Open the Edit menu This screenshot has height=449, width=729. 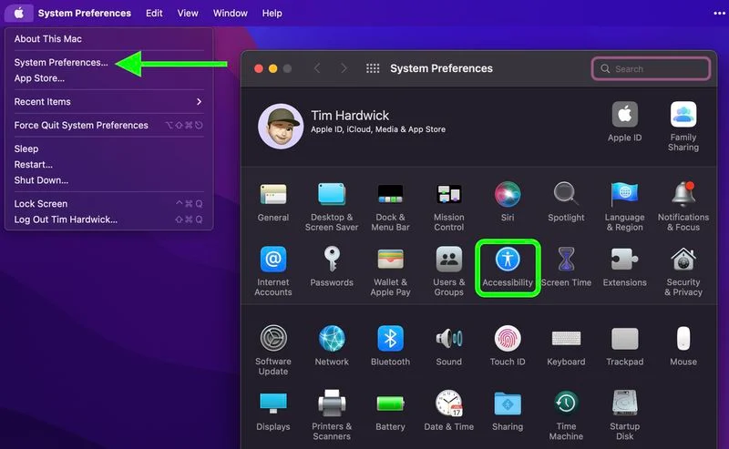tap(154, 13)
